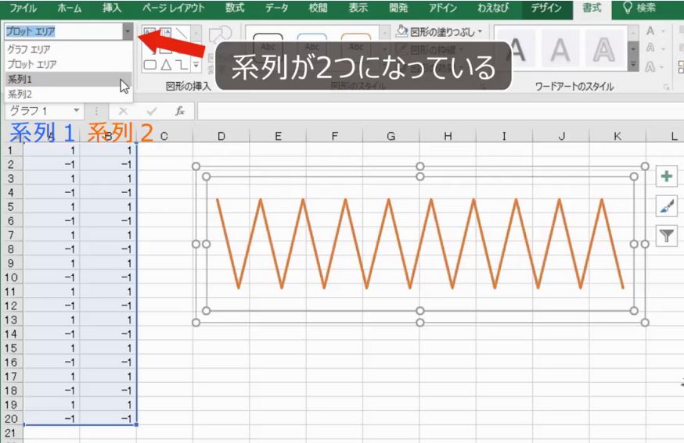Click cell A2 containing -1

(x=52, y=164)
